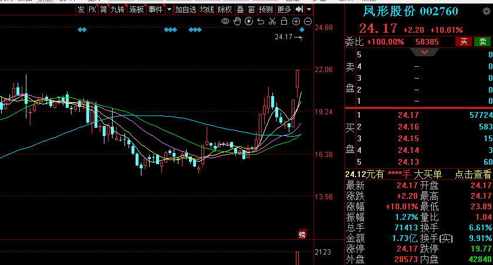Click buy level 5 price 24.13
The image size is (493, 265).
[x=408, y=162]
